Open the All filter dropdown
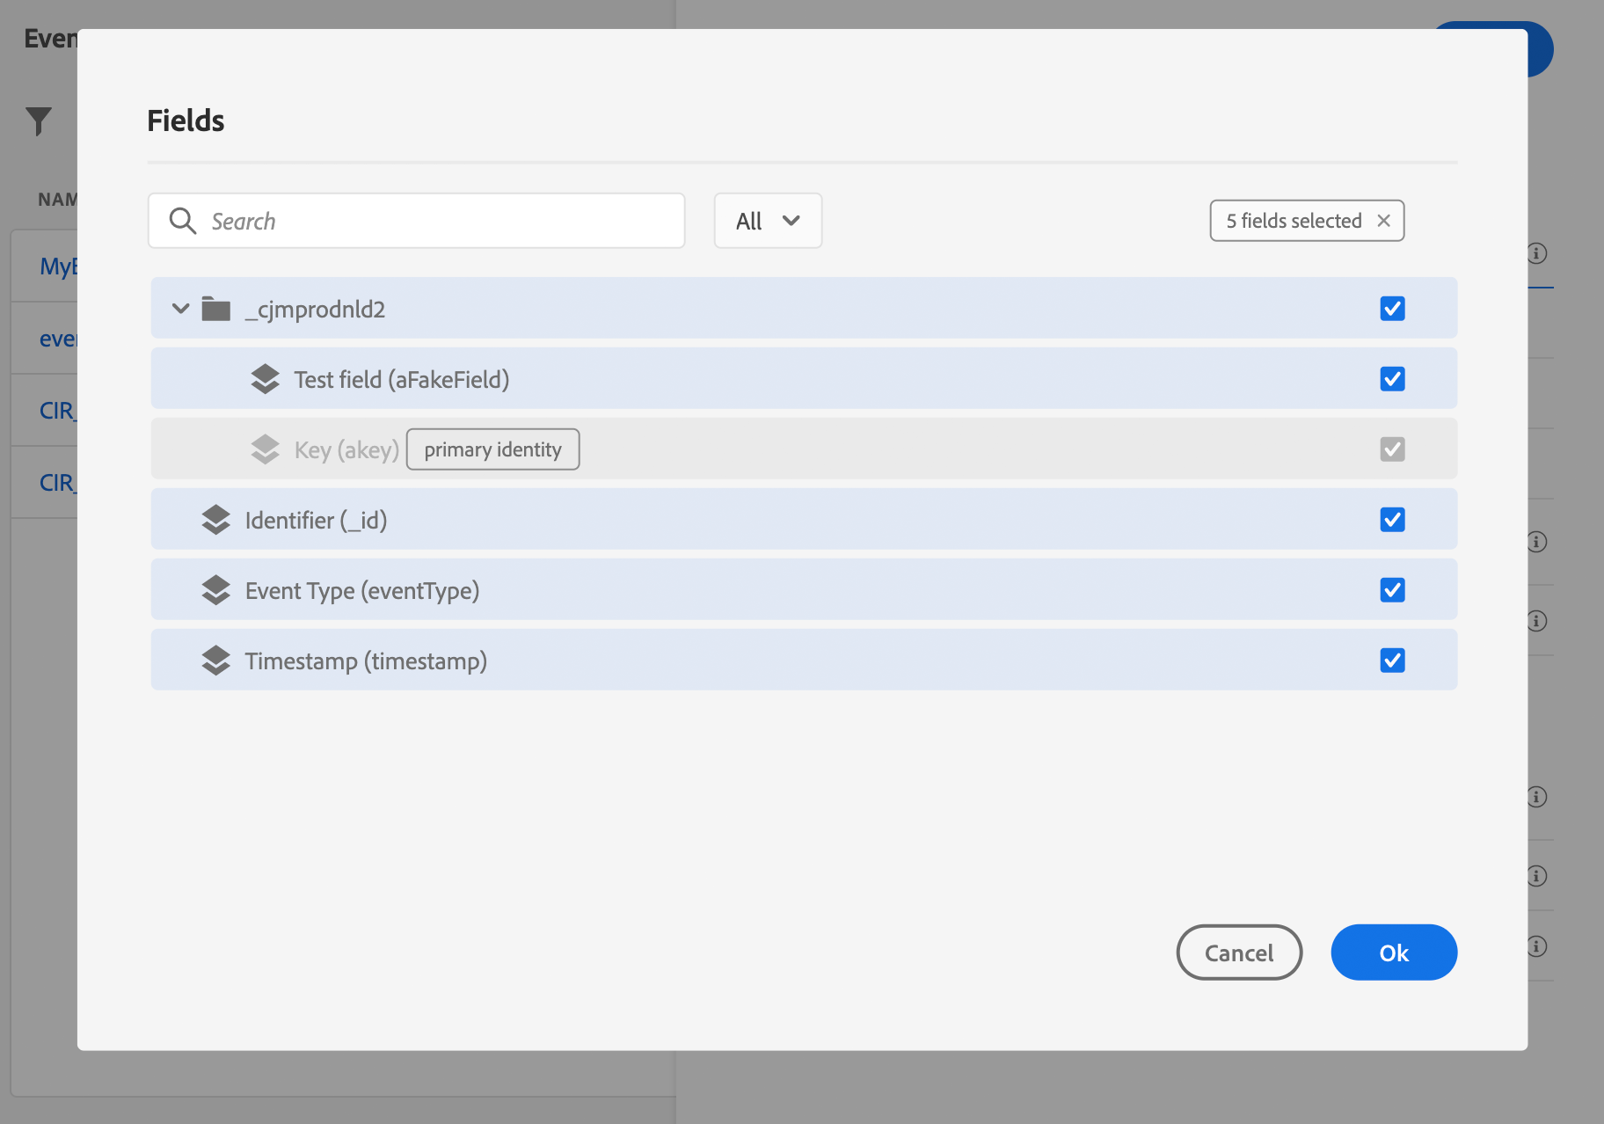The image size is (1604, 1124). click(x=768, y=221)
